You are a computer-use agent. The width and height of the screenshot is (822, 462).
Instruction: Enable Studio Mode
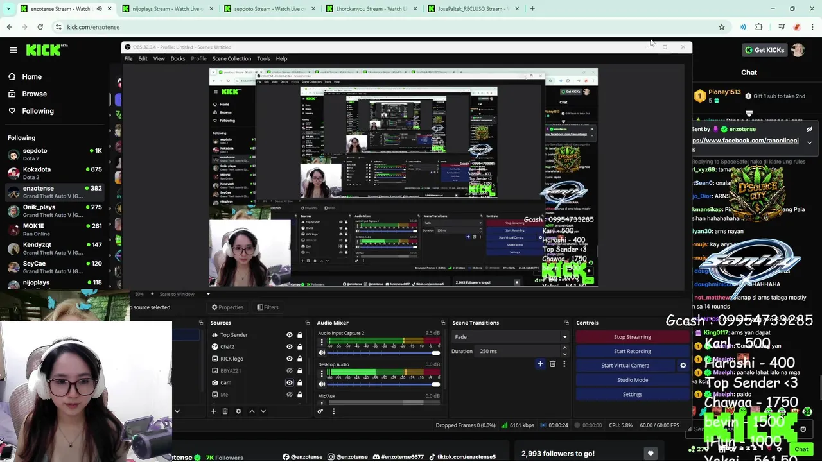pyautogui.click(x=632, y=380)
